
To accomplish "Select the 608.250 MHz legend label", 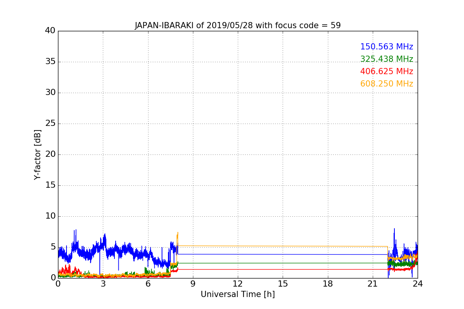I will tap(387, 84).
